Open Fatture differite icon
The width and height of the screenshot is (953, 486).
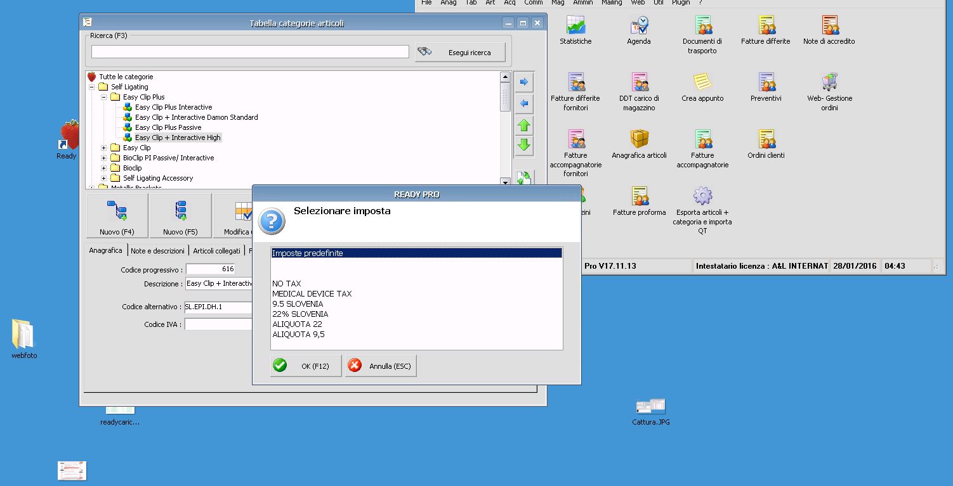tap(766, 30)
